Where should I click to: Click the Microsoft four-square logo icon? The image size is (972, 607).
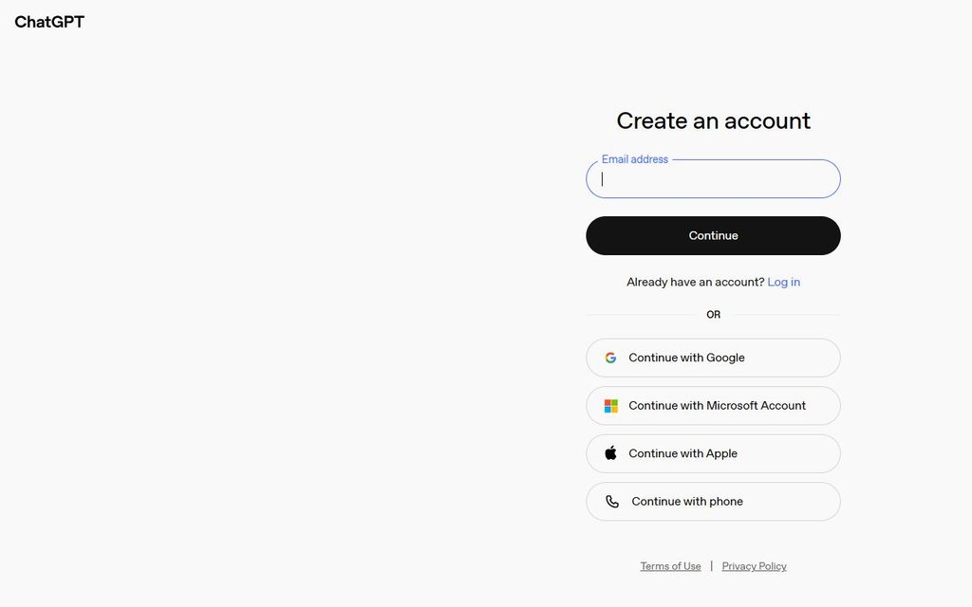point(610,406)
